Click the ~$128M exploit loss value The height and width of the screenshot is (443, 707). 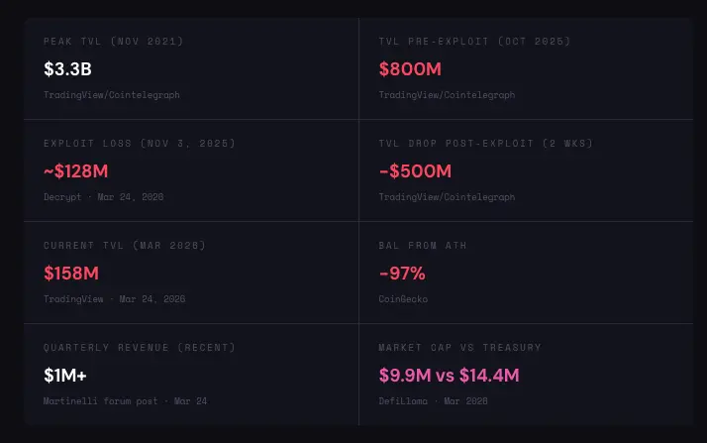75,171
